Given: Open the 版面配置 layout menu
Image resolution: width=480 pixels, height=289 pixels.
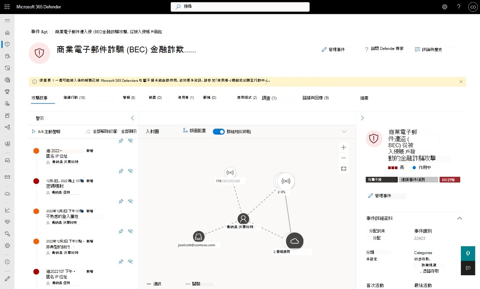Looking at the screenshot, I should point(194,131).
